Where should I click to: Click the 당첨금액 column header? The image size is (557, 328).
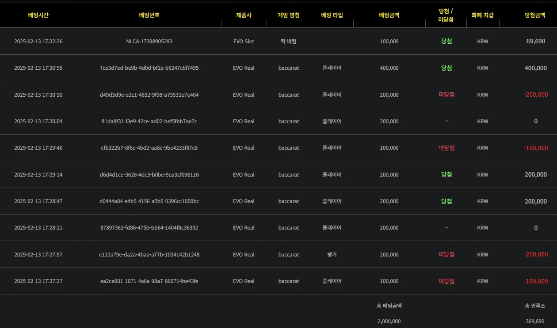[x=535, y=15]
